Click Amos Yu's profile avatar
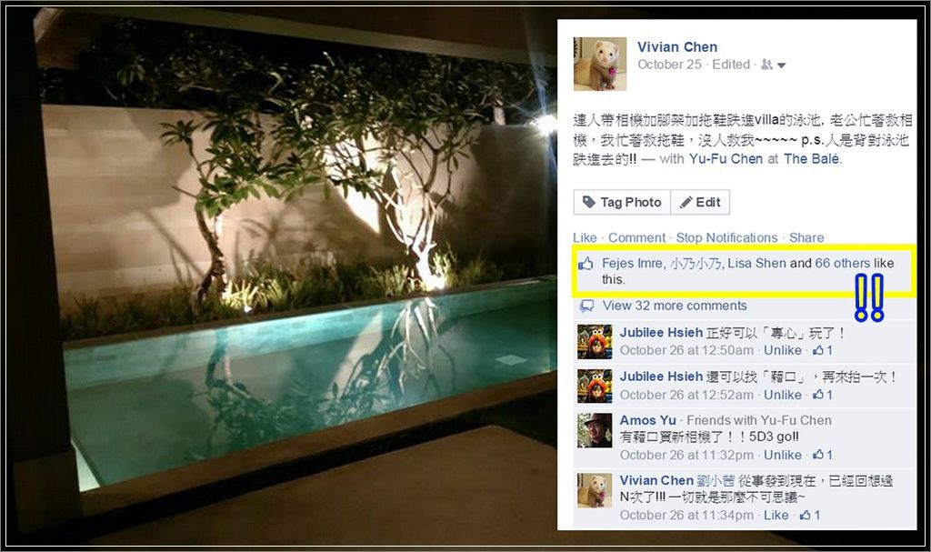 coord(595,430)
